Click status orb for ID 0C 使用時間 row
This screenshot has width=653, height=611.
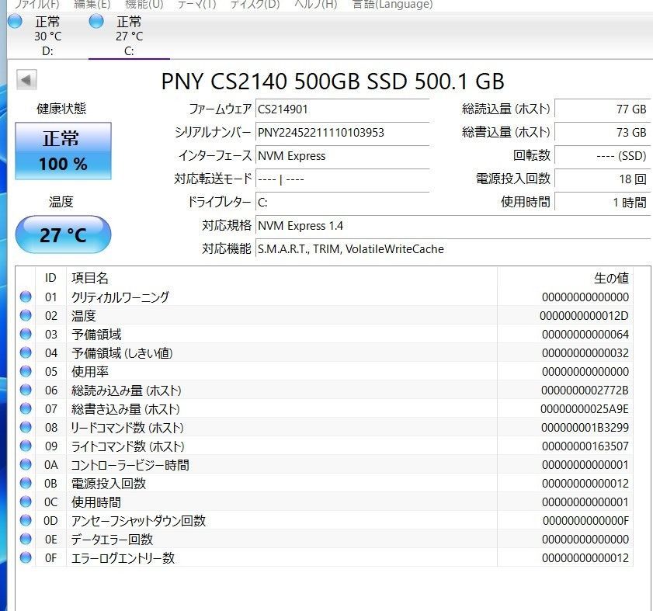click(26, 502)
